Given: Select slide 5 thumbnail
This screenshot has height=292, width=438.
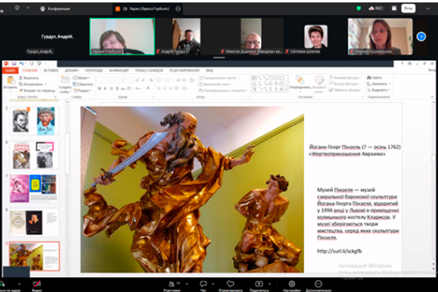Looking at the screenshot, I should 34,121.
